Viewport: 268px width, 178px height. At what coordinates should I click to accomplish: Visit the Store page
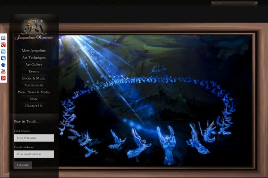click(33, 99)
